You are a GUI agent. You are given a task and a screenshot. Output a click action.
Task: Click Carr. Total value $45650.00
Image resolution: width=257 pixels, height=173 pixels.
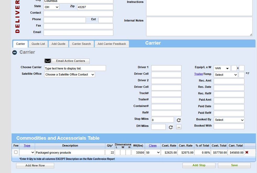(x=236, y=153)
